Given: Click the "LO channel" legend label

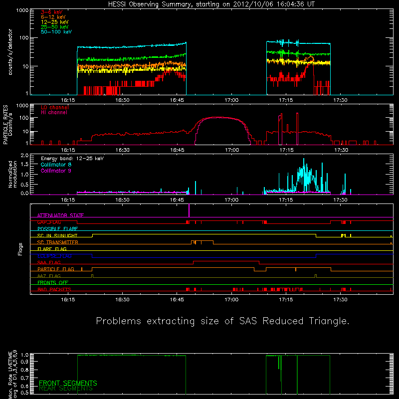Looking at the screenshot, I should click(55, 108).
